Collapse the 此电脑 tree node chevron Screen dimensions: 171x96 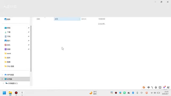pyautogui.click(x=2, y=79)
